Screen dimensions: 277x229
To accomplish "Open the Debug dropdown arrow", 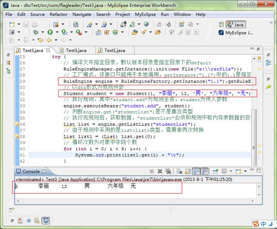I will pos(43,32).
